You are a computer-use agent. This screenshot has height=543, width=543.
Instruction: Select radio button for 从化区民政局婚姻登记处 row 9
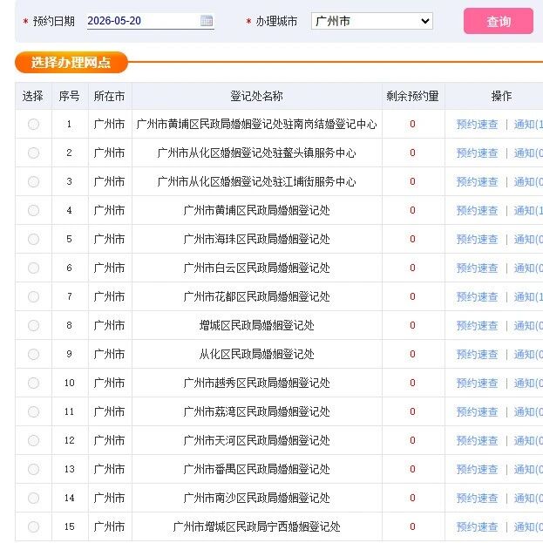[x=34, y=354]
